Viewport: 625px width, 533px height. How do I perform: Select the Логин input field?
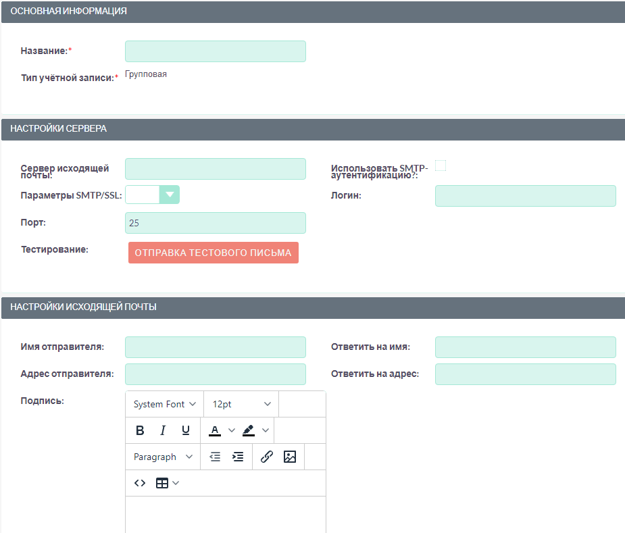(525, 196)
